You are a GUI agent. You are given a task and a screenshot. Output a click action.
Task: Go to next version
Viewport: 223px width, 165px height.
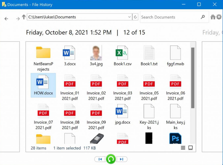[122, 159]
